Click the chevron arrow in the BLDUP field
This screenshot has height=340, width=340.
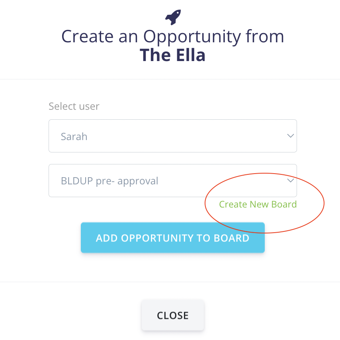coord(290,181)
